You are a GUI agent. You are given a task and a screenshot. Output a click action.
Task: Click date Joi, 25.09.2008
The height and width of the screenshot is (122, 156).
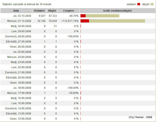click(x=22, y=52)
